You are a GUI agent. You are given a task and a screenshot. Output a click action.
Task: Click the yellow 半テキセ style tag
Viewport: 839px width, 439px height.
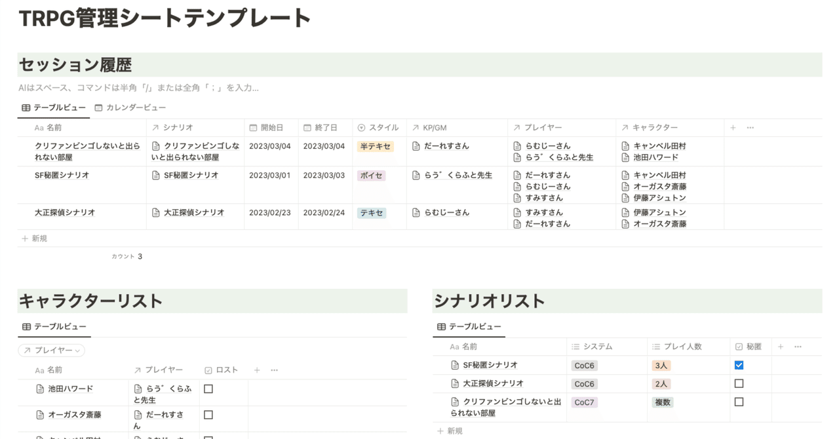click(x=375, y=145)
